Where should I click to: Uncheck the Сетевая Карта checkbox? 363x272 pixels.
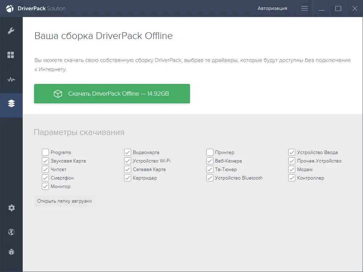[127, 169]
